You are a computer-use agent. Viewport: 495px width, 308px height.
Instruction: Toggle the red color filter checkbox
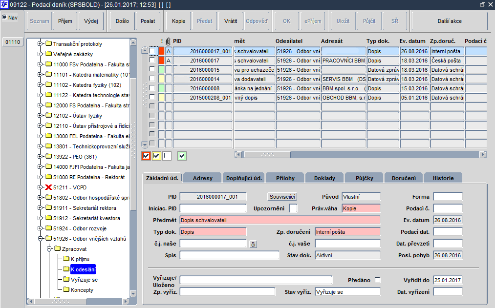[x=146, y=156]
